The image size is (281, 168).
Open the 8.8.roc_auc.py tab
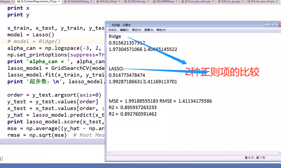(231, 1)
